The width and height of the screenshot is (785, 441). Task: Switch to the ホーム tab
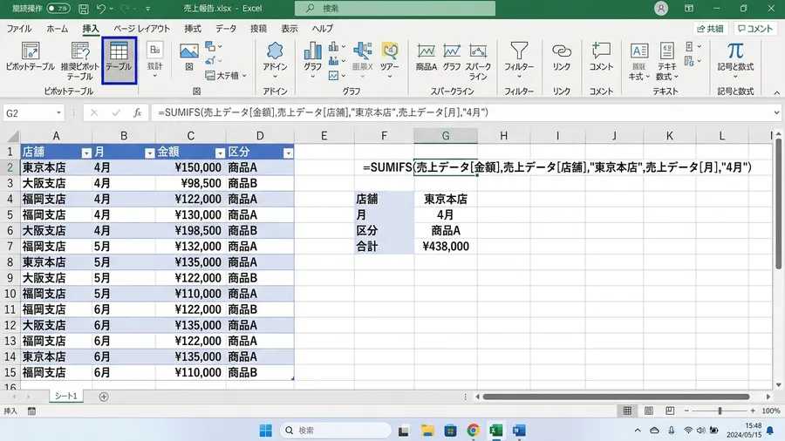(57, 29)
